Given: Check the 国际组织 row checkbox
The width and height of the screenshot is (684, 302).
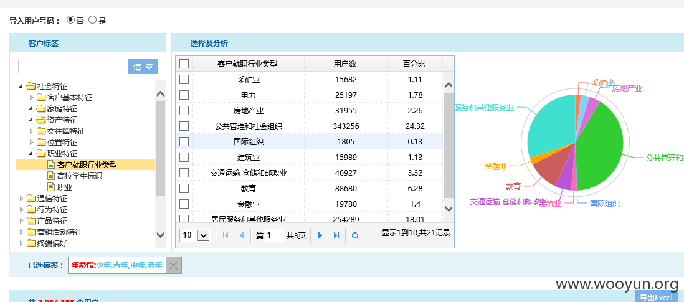Looking at the screenshot, I should pos(184,141).
